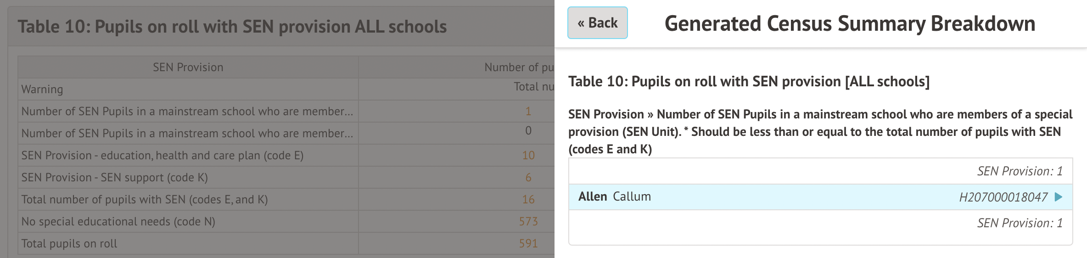This screenshot has width=1087, height=258.
Task: Click the Table 10 panel heading
Action: [x=232, y=27]
